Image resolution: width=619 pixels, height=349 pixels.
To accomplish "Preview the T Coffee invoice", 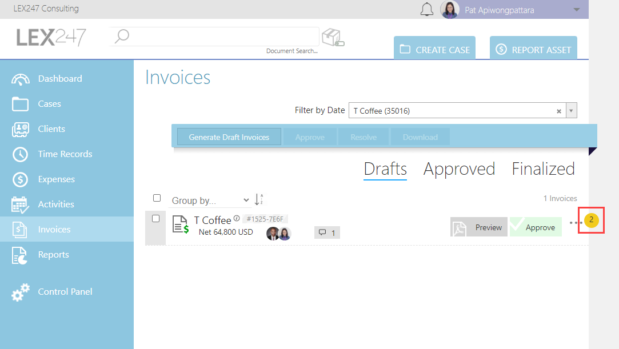I will pos(479,227).
